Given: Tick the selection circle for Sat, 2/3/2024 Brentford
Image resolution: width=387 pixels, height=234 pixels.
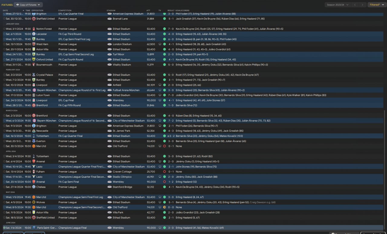Looking at the screenshot, I should [4, 116].
